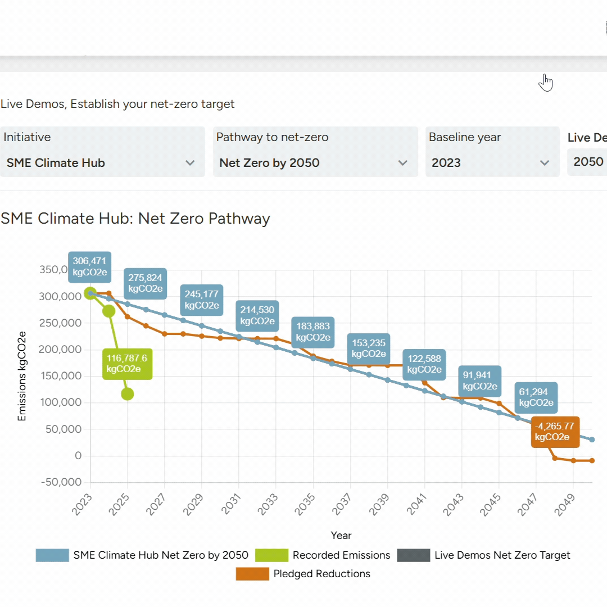Click the 245,177 kgCO2e data label
Viewport: 607px width, 607px height.
201,300
